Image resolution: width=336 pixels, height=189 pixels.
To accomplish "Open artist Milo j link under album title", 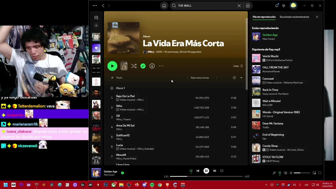I will click(151, 52).
